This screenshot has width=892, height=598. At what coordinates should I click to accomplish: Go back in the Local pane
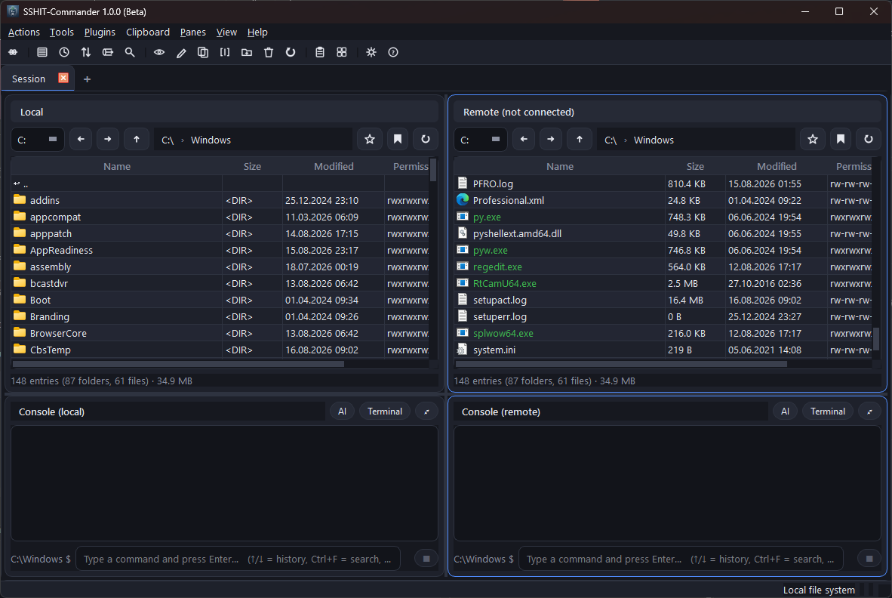click(81, 140)
